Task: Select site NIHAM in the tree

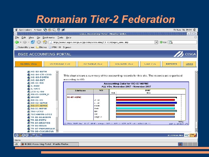Action: click(x=35, y=97)
